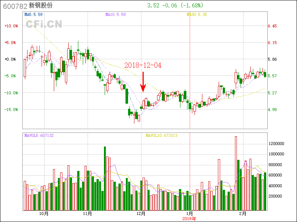Click the 11月 month label
This screenshot has width=297, height=222.
coord(87,213)
